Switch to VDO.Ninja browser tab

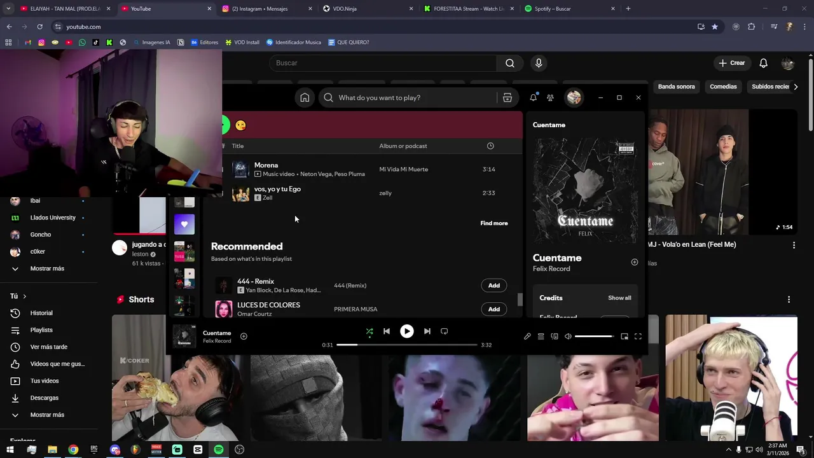pos(367,9)
